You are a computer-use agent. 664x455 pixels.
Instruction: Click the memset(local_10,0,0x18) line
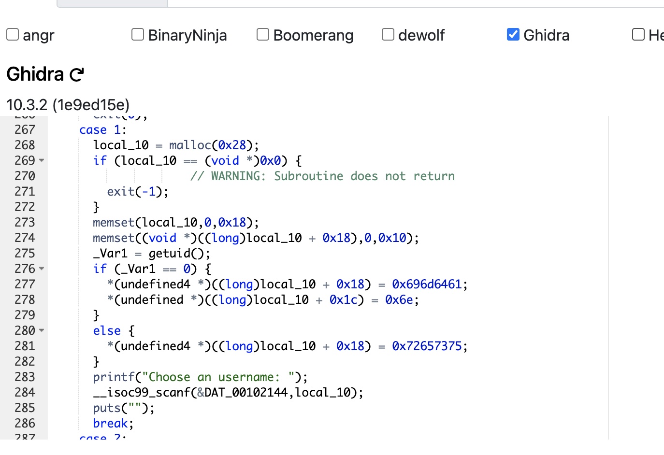tap(176, 222)
